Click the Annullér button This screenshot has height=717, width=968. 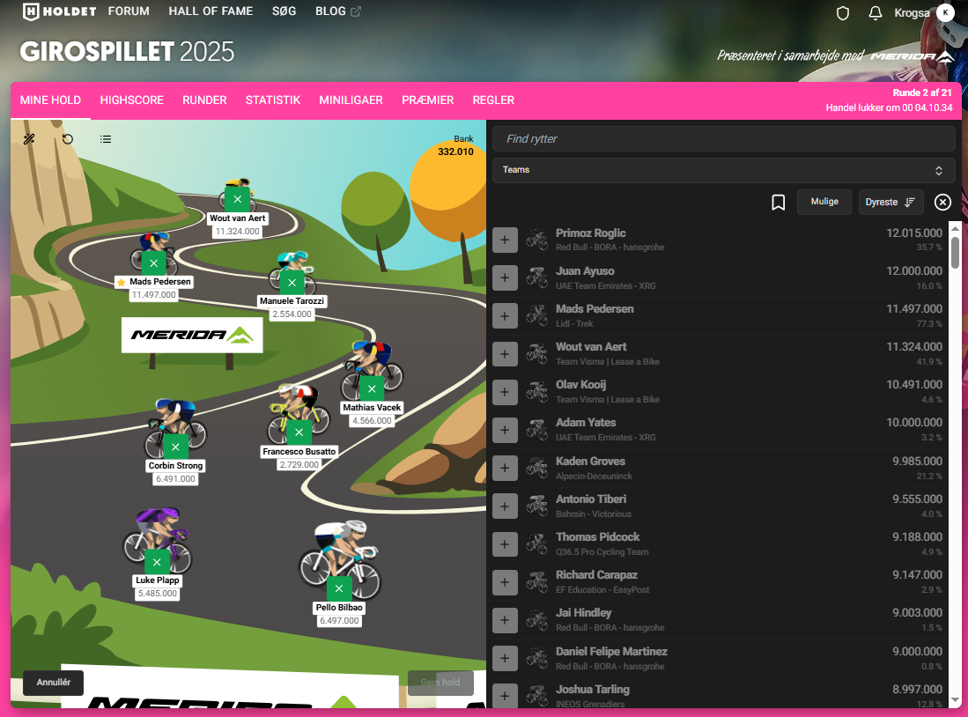(53, 683)
